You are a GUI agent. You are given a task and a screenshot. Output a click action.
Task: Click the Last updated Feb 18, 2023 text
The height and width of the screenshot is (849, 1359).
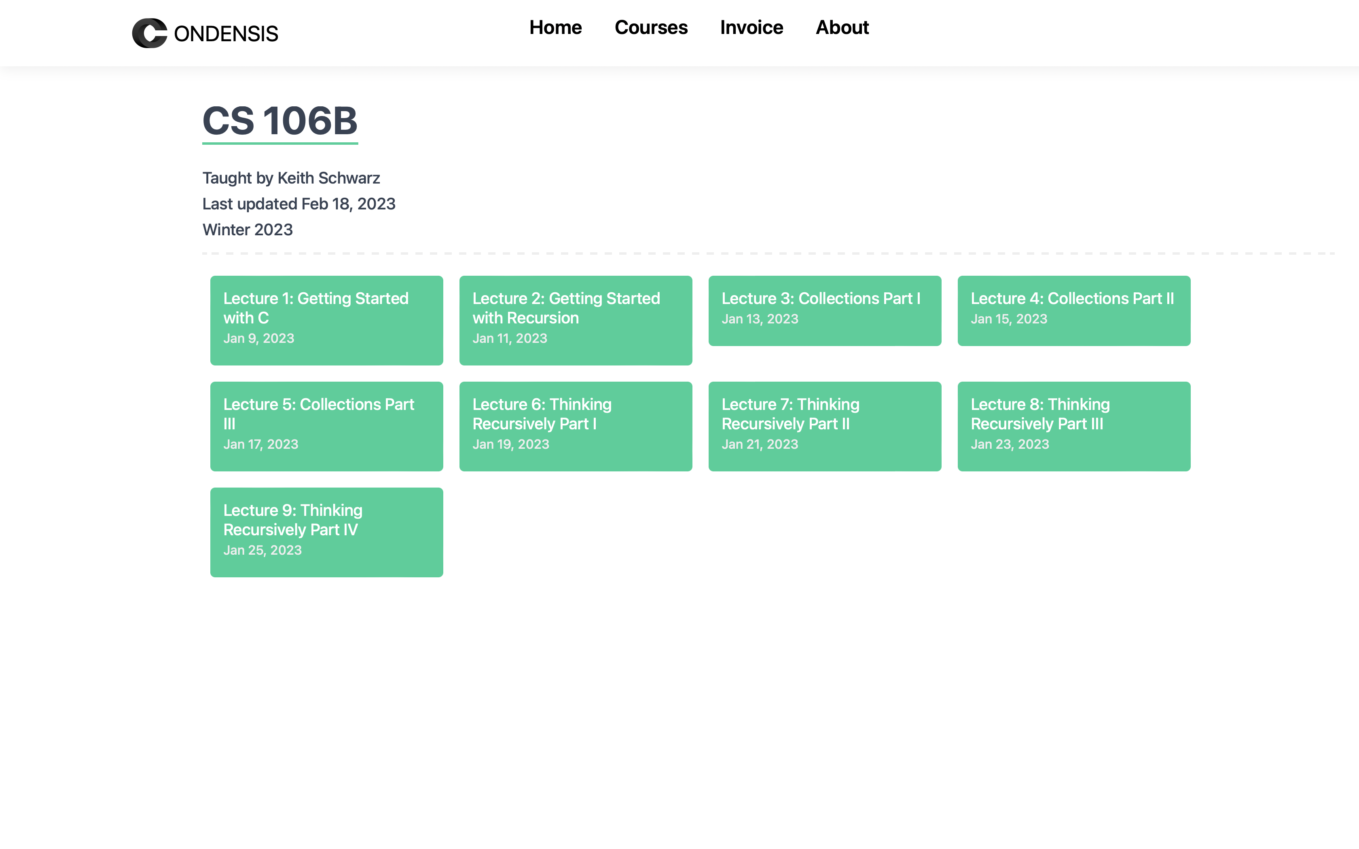299,204
